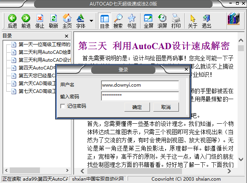This screenshot has height=183, width=247.
Task: Switch to 全屏 (Fullscreen) mode
Action: coord(148,21)
